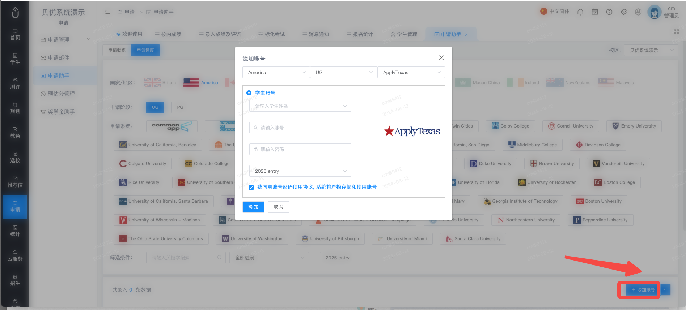Expand the America country dropdown
This screenshot has height=310, width=686.
pos(276,72)
